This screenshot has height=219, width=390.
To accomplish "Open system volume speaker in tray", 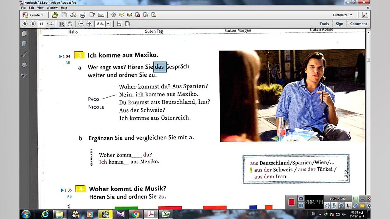I will pos(344,214).
